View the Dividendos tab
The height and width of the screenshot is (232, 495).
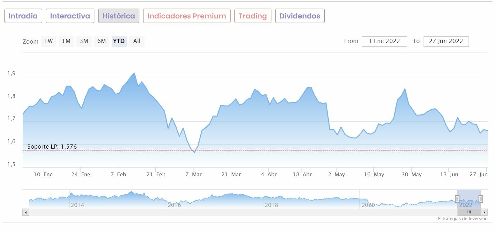pos(300,16)
